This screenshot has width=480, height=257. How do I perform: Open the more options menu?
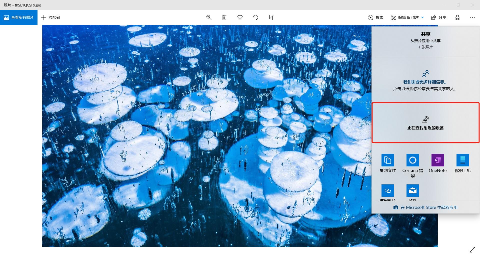[472, 17]
